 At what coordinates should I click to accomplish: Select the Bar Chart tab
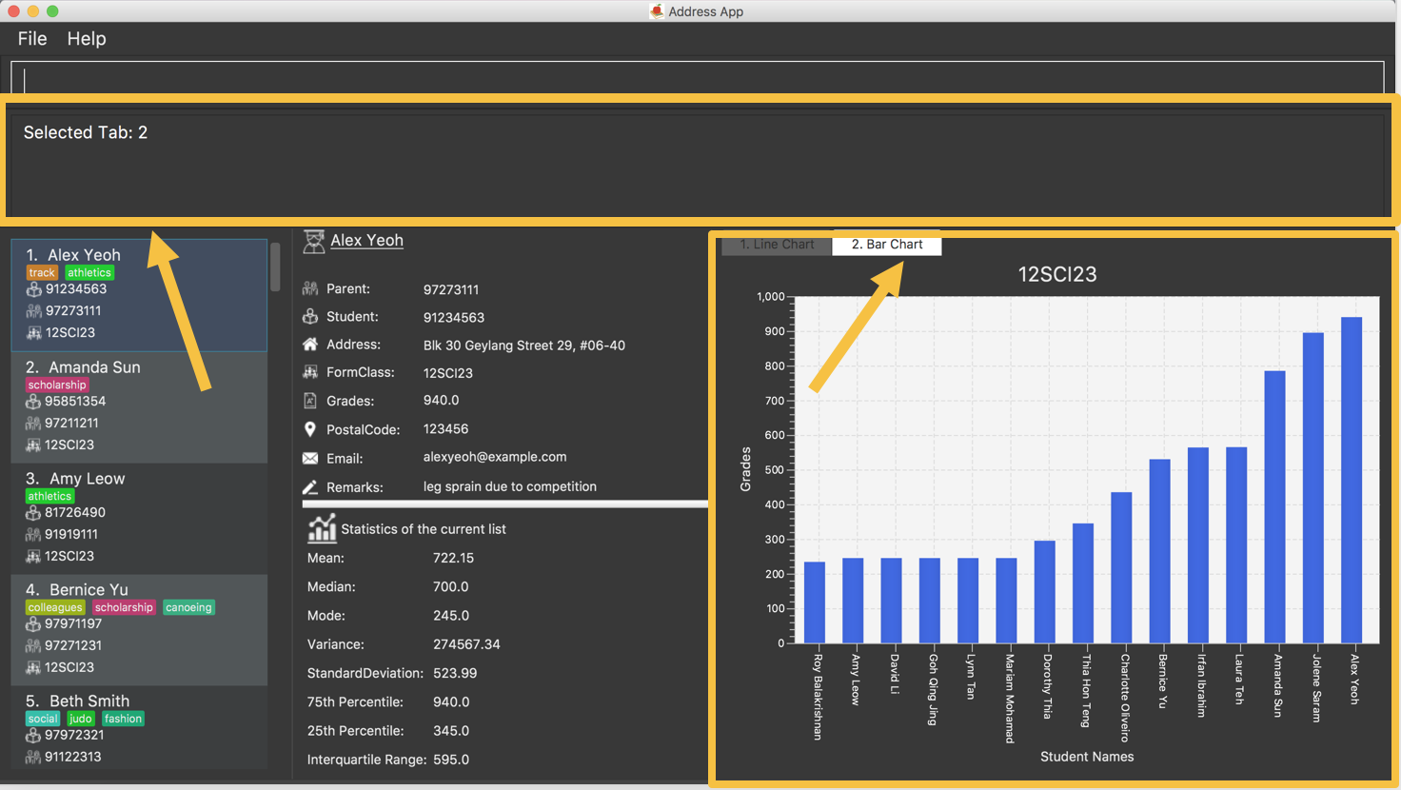887,245
